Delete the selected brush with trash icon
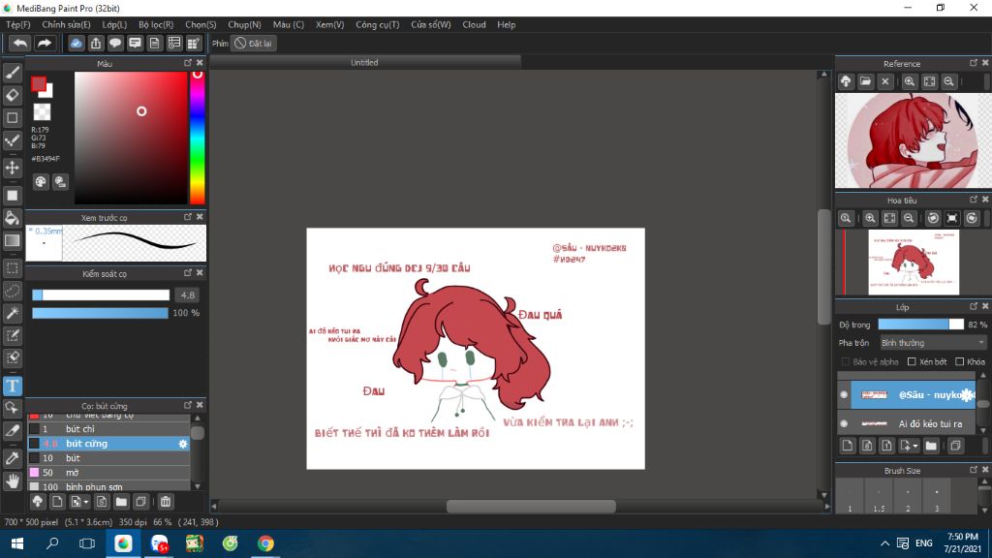The height and width of the screenshot is (558, 992). (x=165, y=502)
